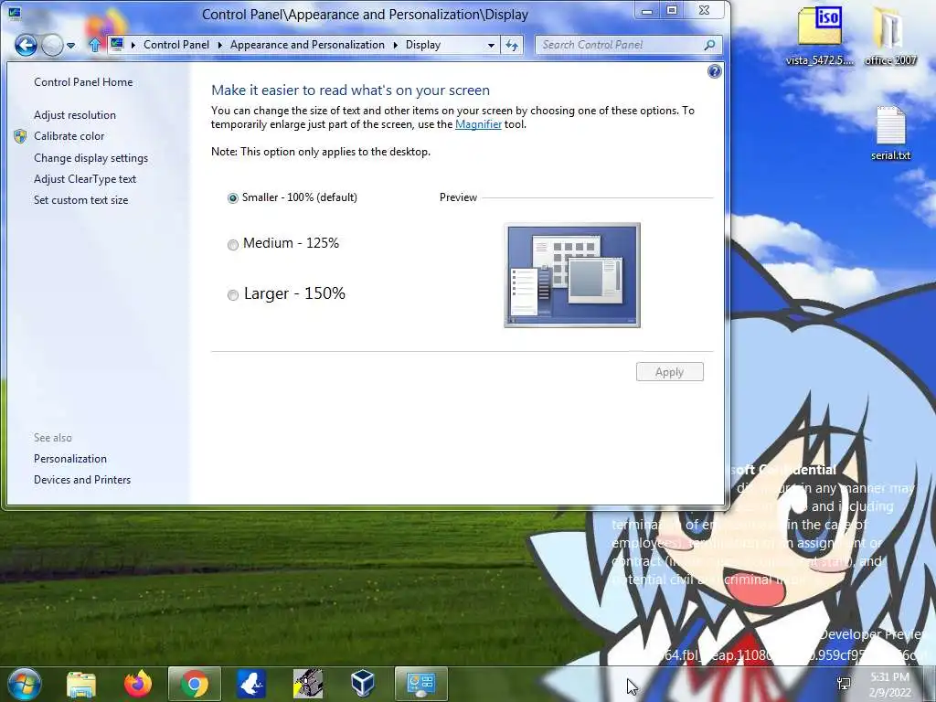Viewport: 936px width, 702px height.
Task: Go back with the blue Back arrow
Action: coord(26,45)
